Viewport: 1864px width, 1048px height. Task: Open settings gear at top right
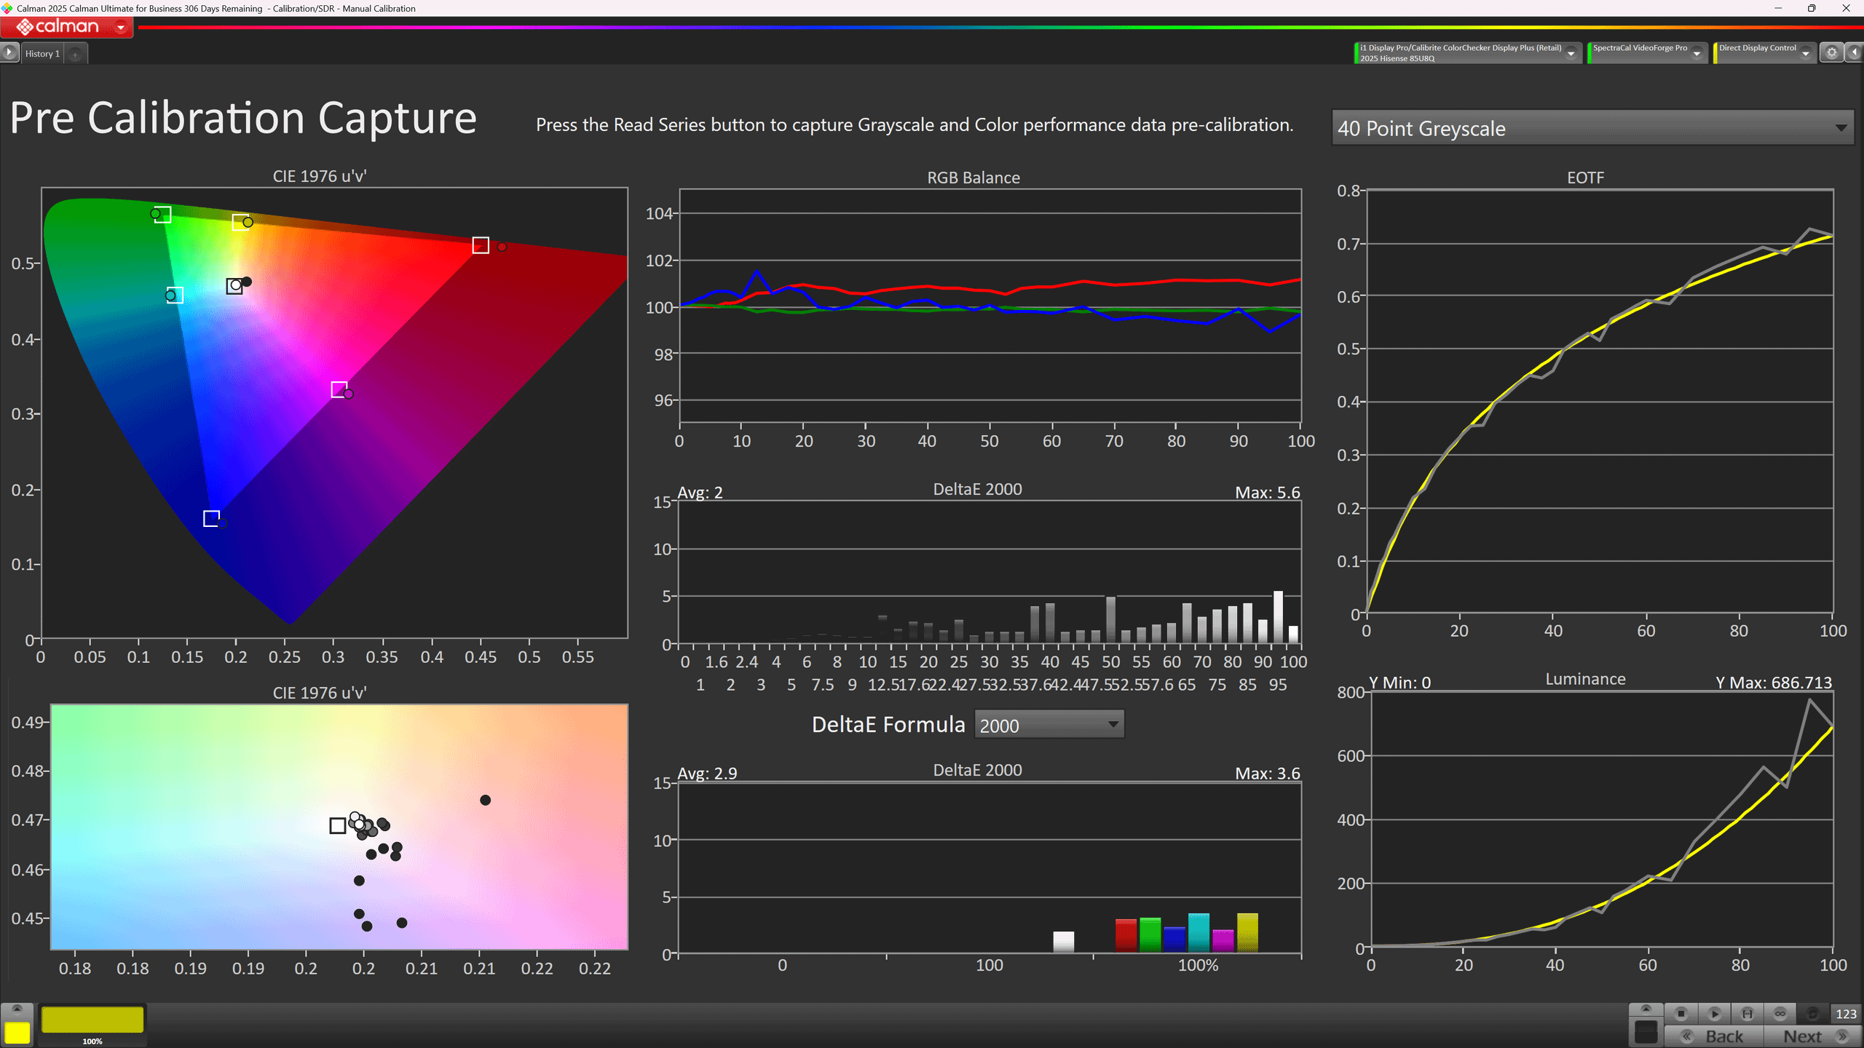[1831, 52]
